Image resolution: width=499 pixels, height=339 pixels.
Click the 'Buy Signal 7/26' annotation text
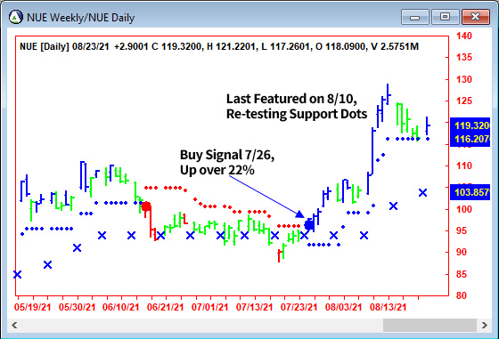227,155
